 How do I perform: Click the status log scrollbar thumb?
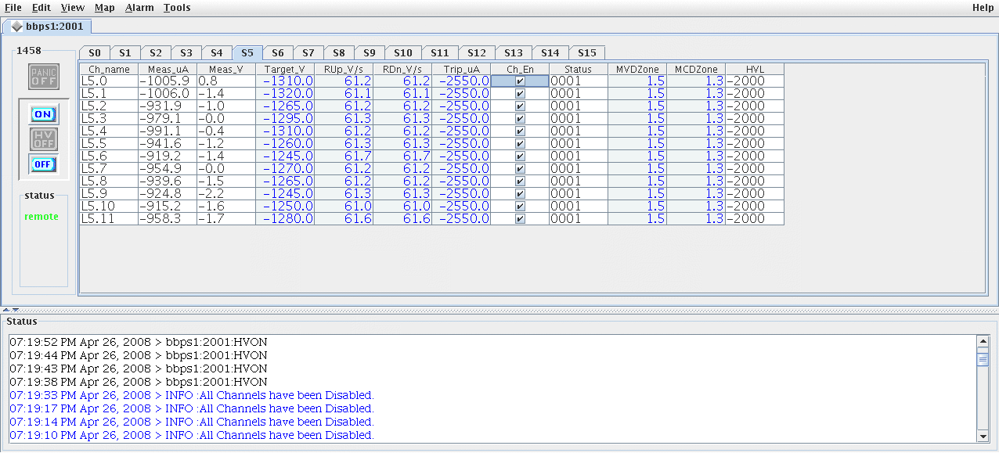click(x=983, y=359)
